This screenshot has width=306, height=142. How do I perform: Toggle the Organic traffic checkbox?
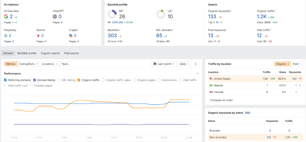coord(79,80)
